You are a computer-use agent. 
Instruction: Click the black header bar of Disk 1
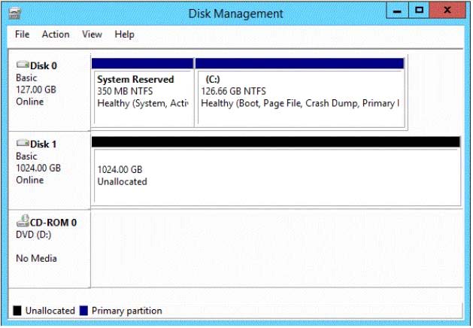275,141
